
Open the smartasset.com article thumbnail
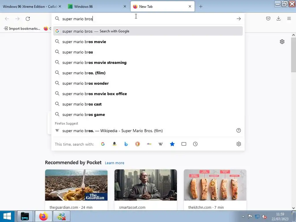point(146,185)
